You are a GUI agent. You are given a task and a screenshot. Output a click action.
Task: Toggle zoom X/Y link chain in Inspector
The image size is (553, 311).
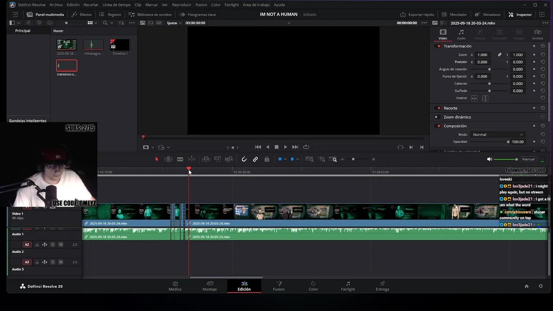click(500, 55)
